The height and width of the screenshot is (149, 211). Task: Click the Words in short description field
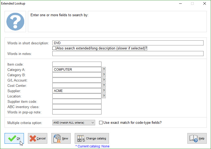(x=128, y=43)
